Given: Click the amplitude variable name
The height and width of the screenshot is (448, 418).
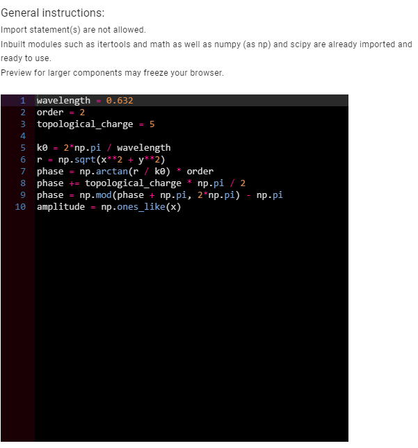Looking at the screenshot, I should pyautogui.click(x=61, y=207).
